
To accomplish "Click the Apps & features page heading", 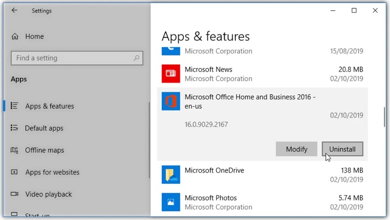I will point(205,36).
